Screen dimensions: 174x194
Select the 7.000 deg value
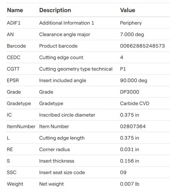132,35
